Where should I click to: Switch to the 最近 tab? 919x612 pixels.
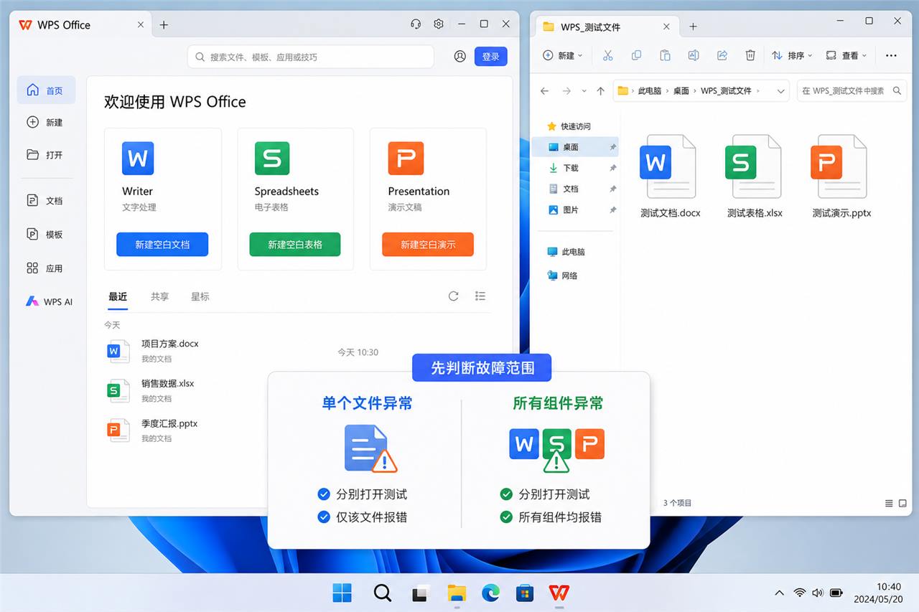118,296
